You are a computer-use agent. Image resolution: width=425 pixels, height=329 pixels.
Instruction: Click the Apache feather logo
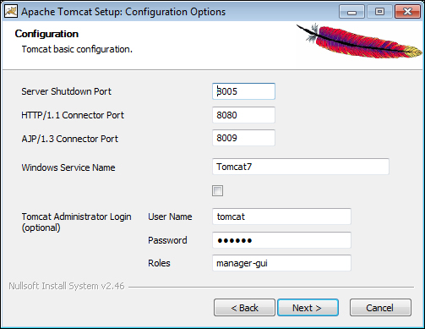point(359,41)
